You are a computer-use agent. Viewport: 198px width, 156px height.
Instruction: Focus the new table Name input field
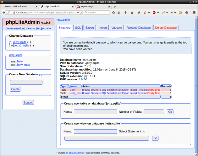(x=96, y=112)
